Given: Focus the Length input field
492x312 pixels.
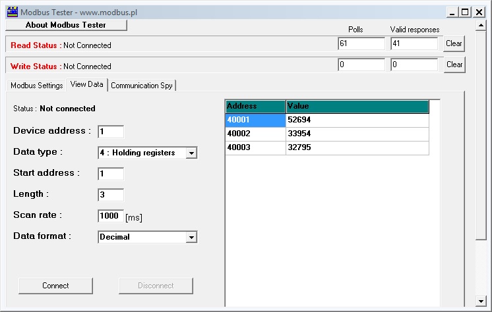Looking at the screenshot, I should [x=111, y=195].
